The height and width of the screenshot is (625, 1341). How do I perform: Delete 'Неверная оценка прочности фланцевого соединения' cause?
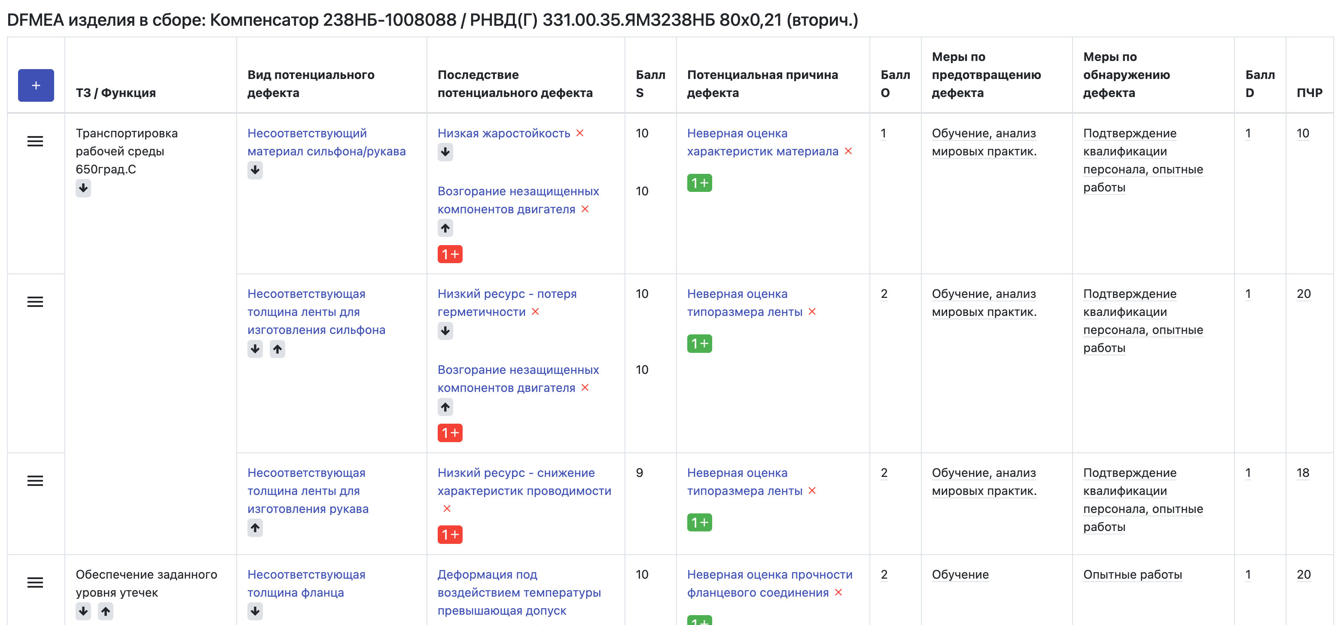point(838,593)
